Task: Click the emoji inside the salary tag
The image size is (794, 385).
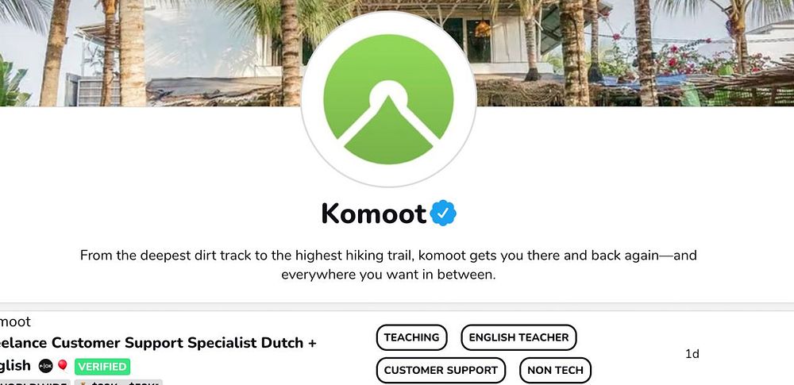Action: (x=83, y=383)
